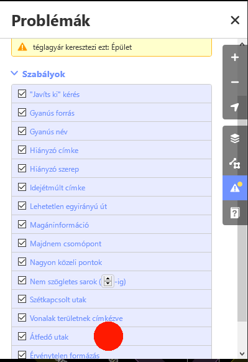Select the Szétkapcsolt utak rule label
Viewport: 248px width, 362px height.
(58, 300)
